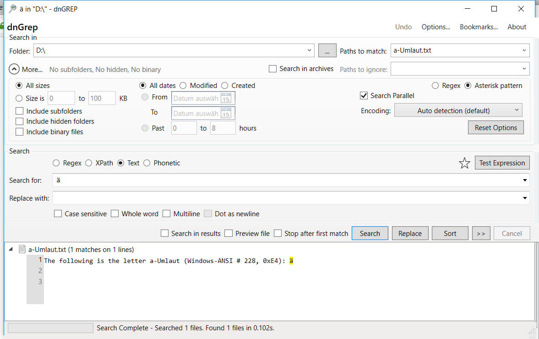
Task: Enable Case sensitive matching
Action: [x=58, y=213]
